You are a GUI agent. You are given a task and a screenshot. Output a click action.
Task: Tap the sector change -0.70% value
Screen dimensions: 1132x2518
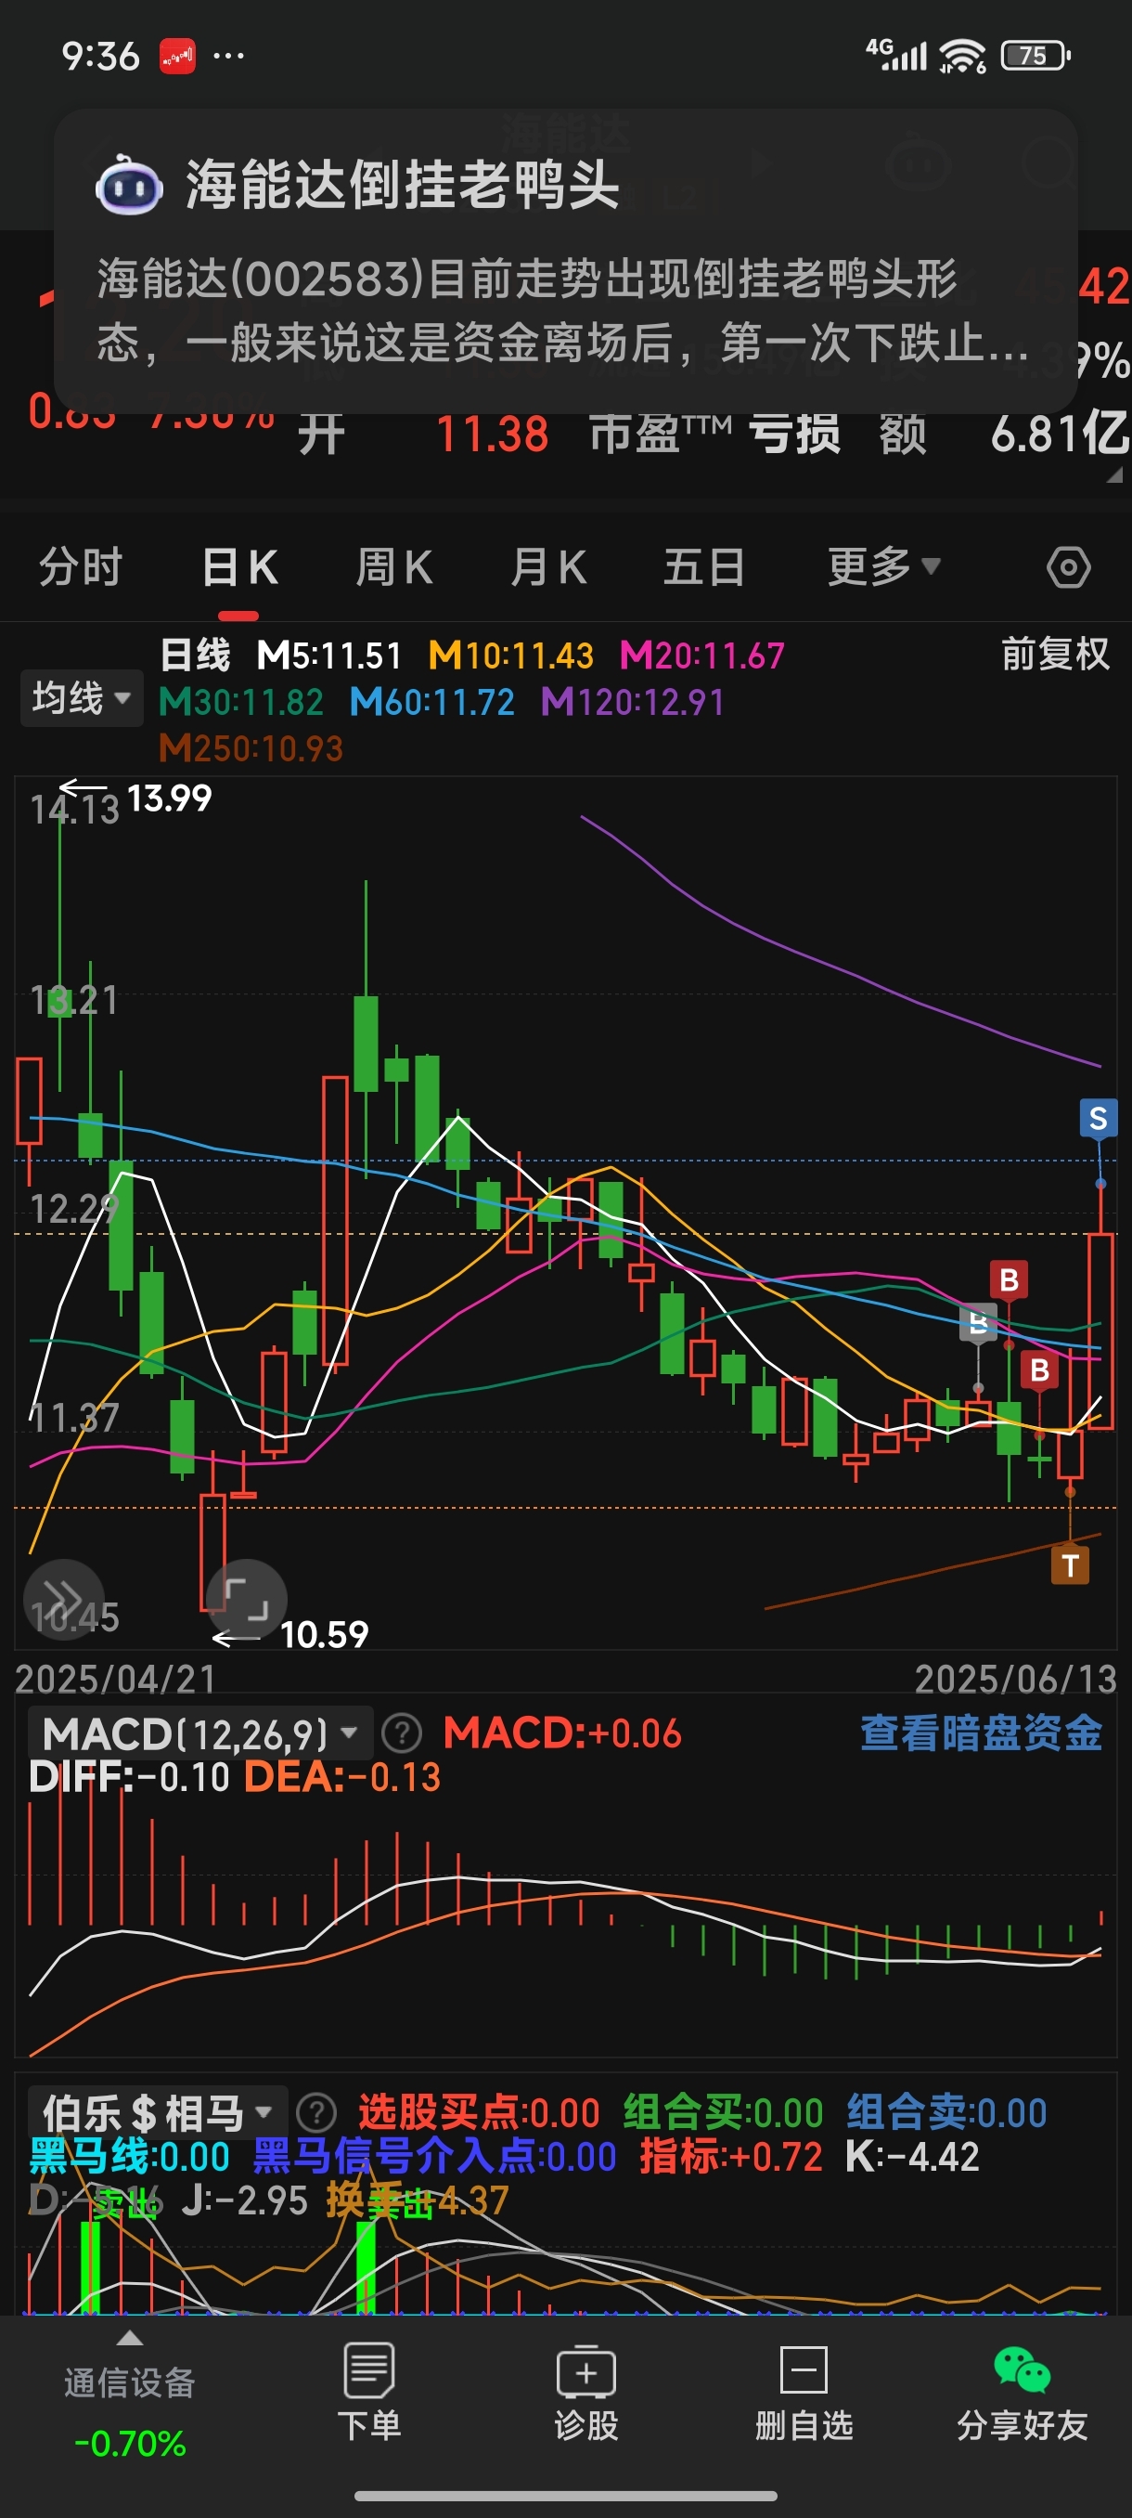click(x=130, y=2443)
